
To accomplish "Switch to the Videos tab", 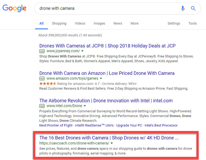I will click(80, 23).
